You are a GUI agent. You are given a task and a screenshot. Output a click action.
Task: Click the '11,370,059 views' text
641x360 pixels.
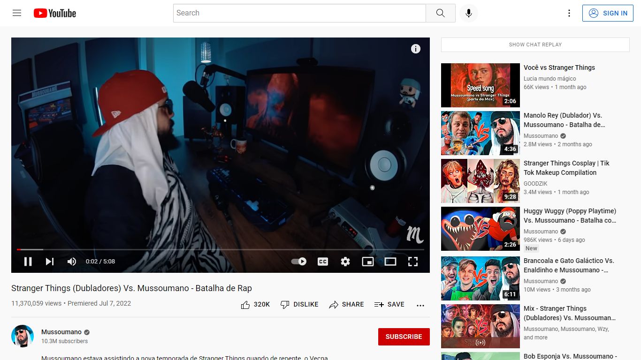[36, 303]
